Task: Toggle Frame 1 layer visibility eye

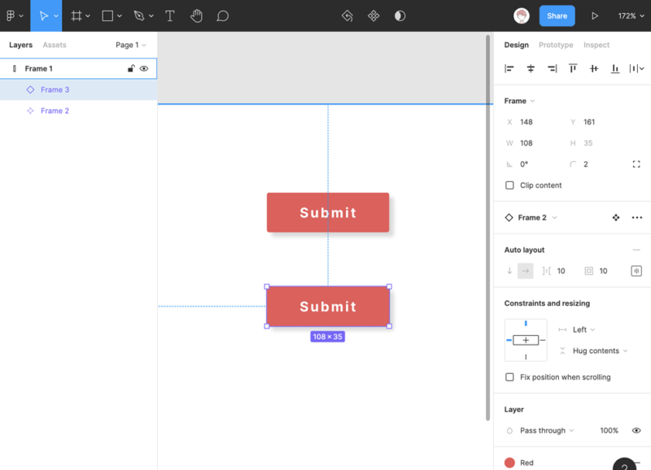Action: (144, 69)
